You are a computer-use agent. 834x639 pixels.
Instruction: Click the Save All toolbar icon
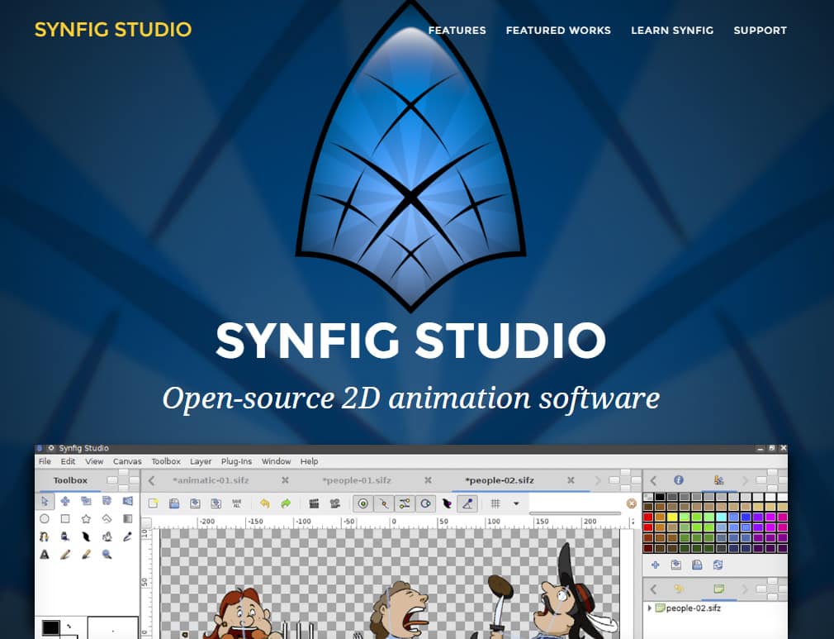tap(237, 503)
